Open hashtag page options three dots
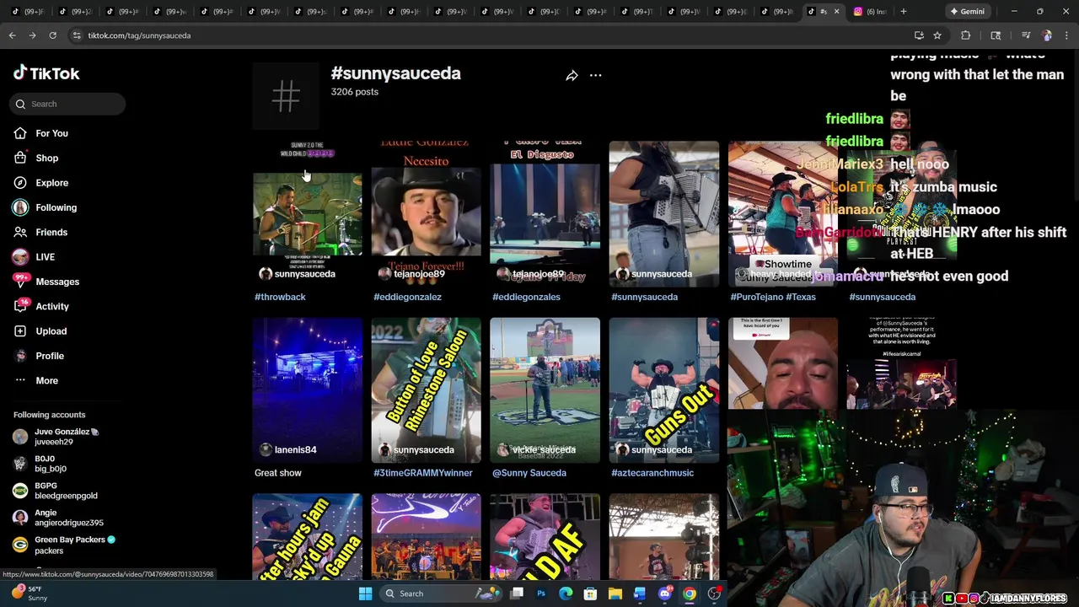1079x607 pixels. click(x=595, y=76)
